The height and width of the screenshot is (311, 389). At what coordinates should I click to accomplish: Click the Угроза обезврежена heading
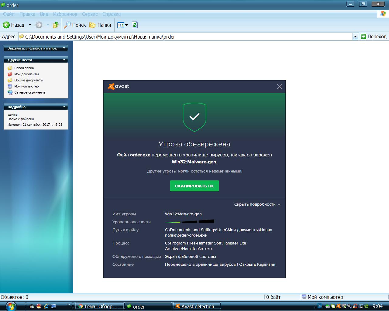[x=194, y=144]
